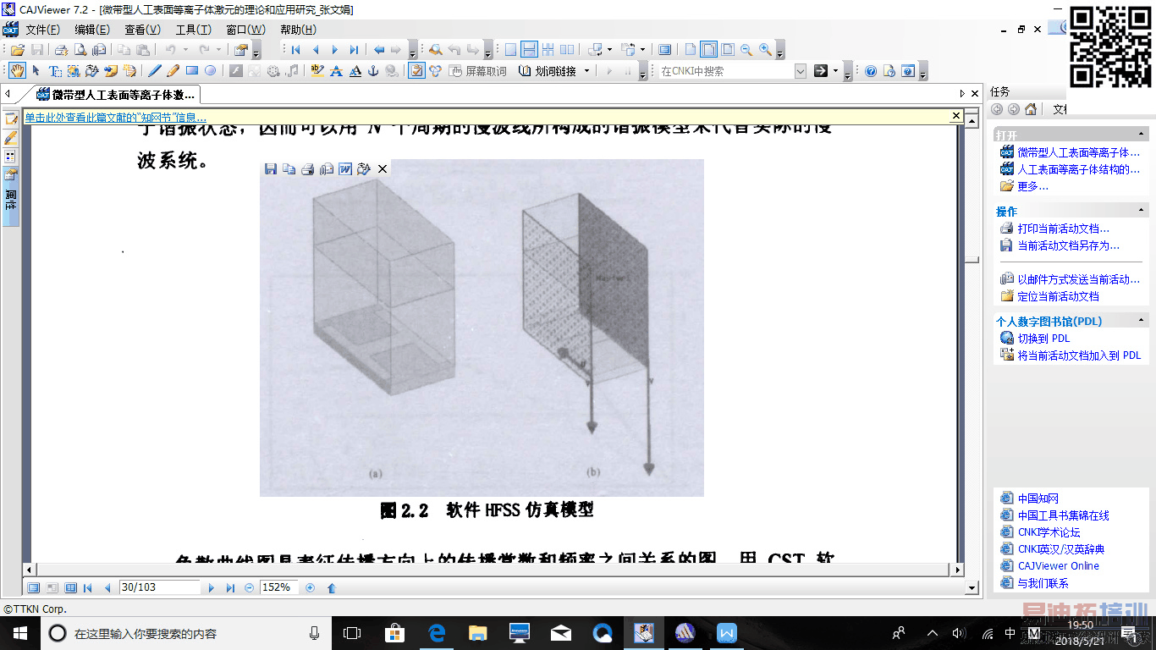Image resolution: width=1156 pixels, height=650 pixels.
Task: Click the blue up arrow in bottom bar
Action: coord(332,587)
